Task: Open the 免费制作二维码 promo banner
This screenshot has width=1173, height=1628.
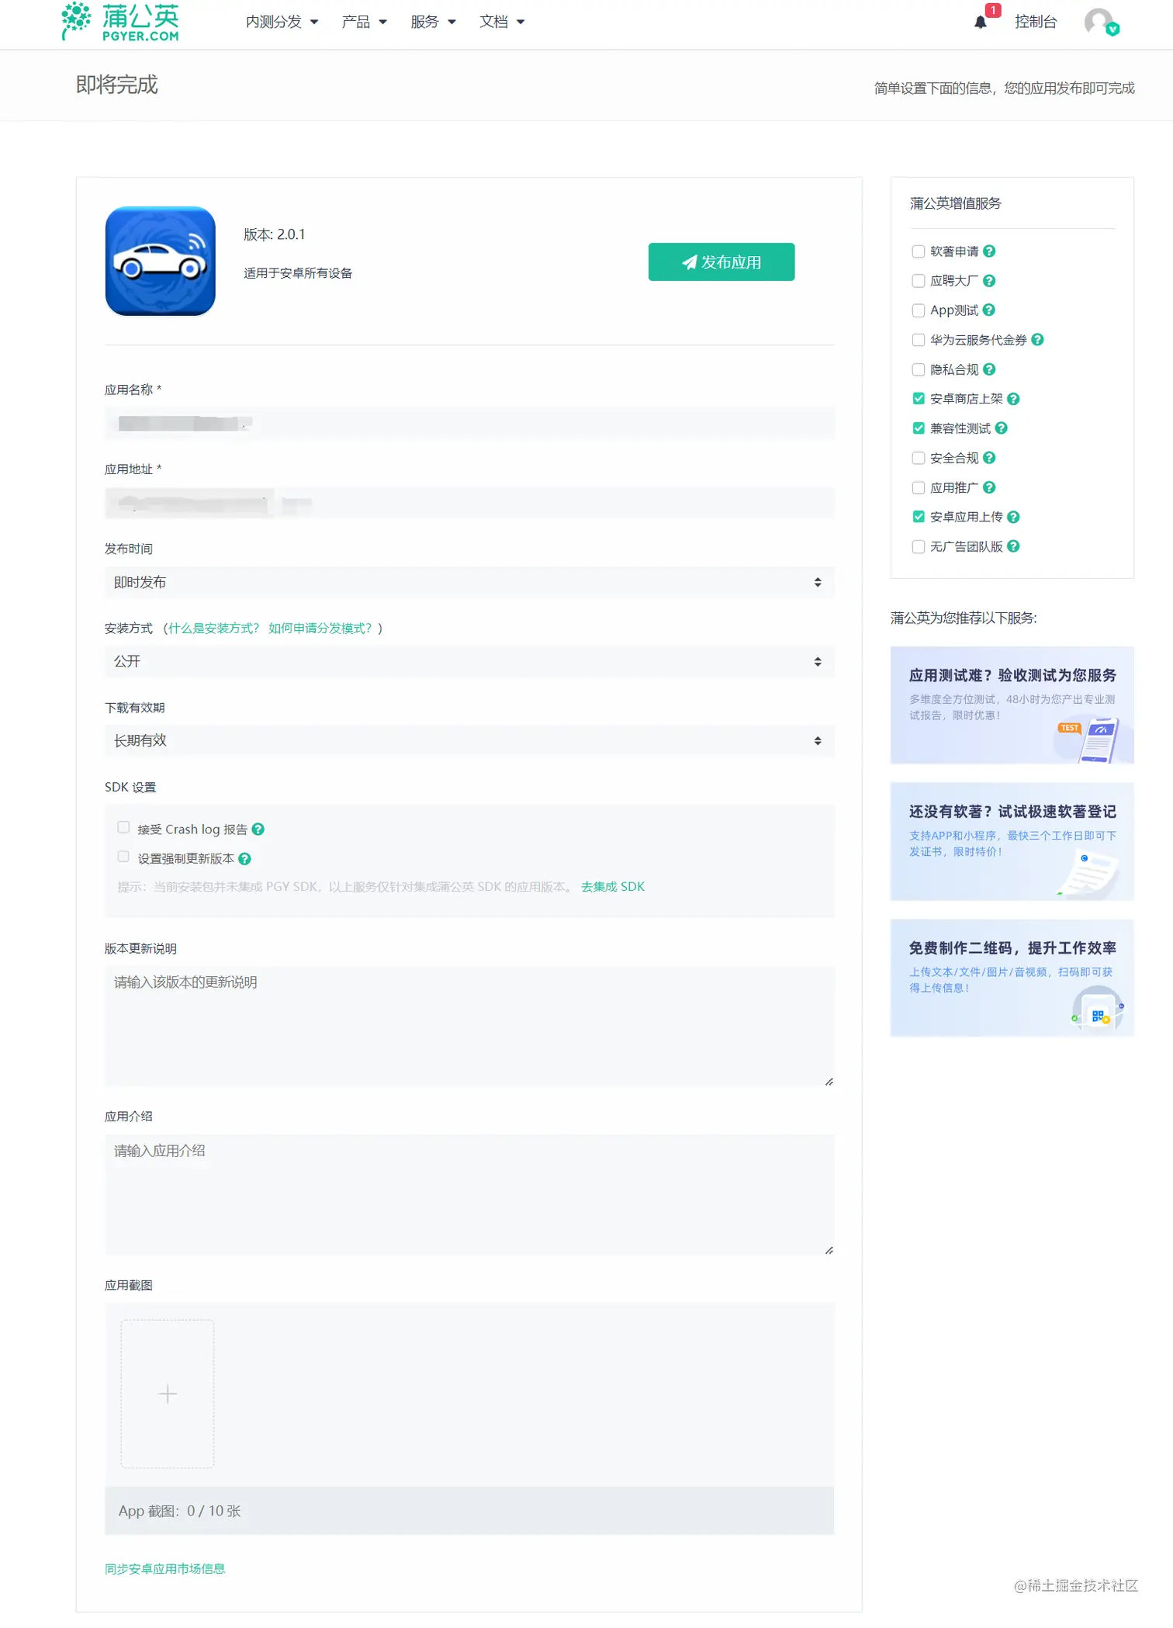Action: click(x=1012, y=978)
